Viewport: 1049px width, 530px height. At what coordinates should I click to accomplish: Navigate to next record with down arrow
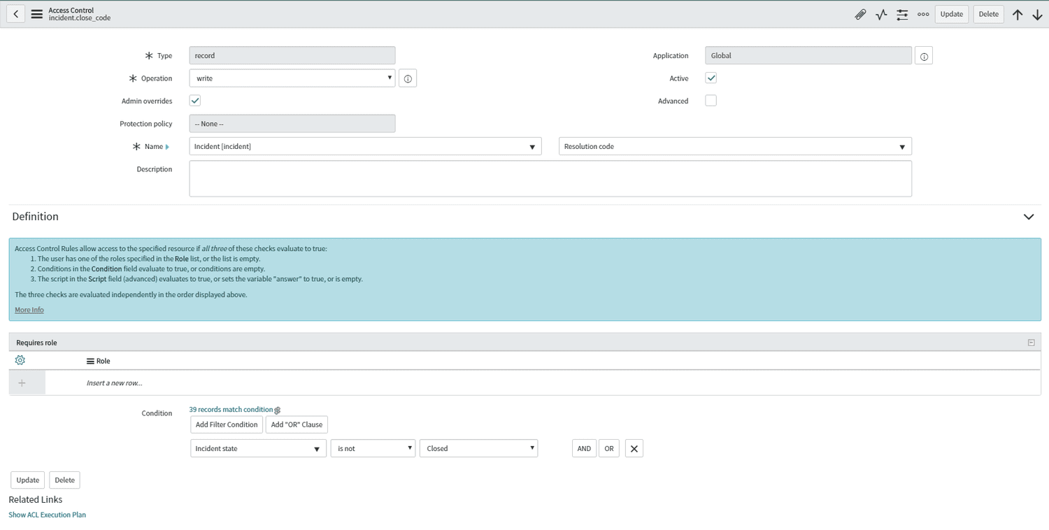click(1038, 14)
